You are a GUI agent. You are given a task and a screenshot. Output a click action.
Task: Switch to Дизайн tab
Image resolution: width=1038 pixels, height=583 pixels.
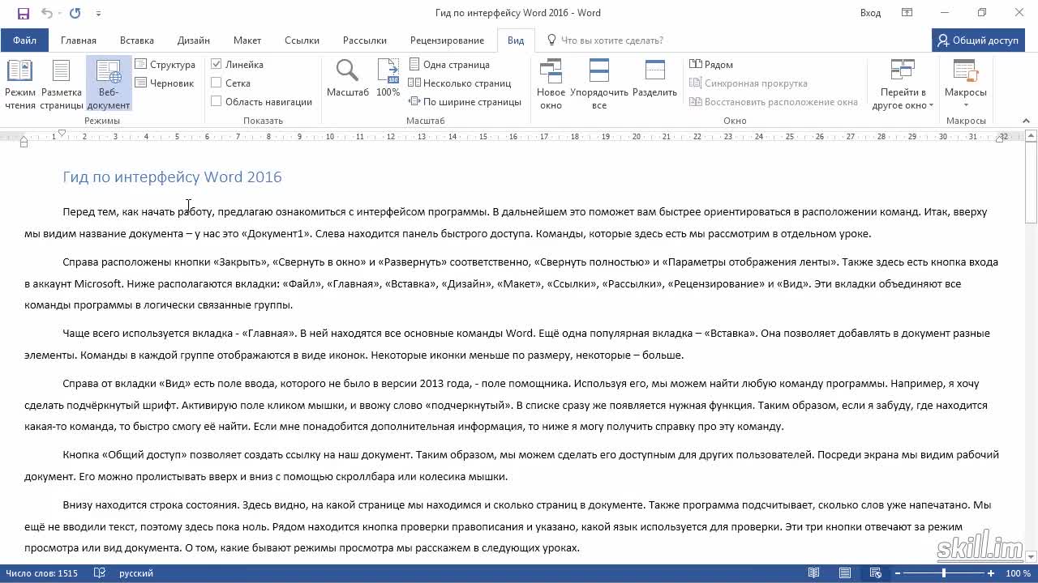(x=194, y=40)
